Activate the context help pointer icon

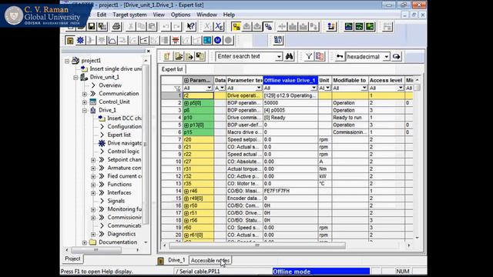coord(190,26)
